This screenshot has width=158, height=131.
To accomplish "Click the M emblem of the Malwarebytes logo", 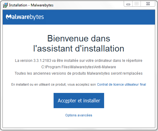I will tap(9, 17).
